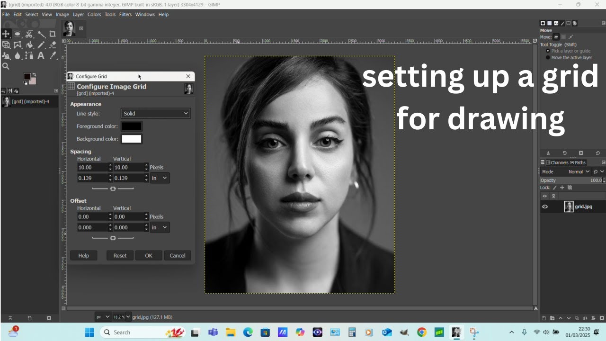Select the Crop tool
Image resolution: width=606 pixels, height=341 pixels.
coord(53,34)
